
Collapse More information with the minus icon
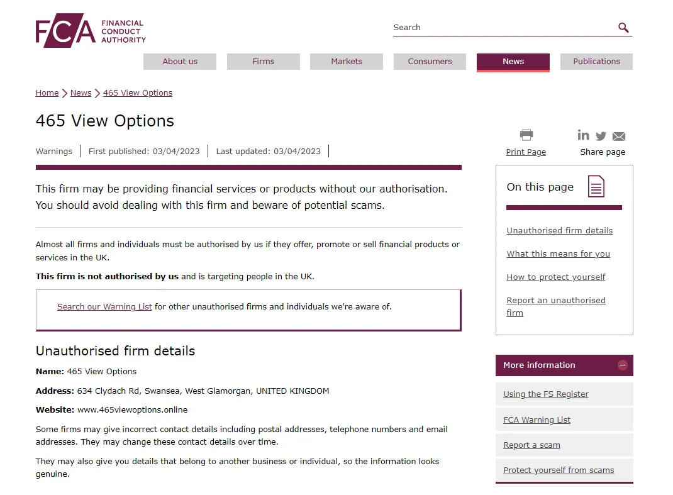[622, 365]
